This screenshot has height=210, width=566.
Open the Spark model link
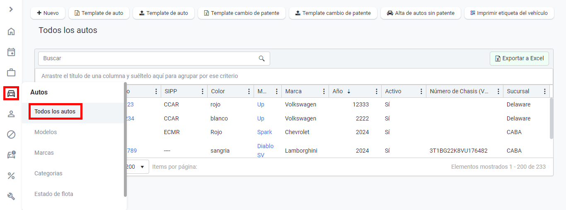[x=264, y=132]
